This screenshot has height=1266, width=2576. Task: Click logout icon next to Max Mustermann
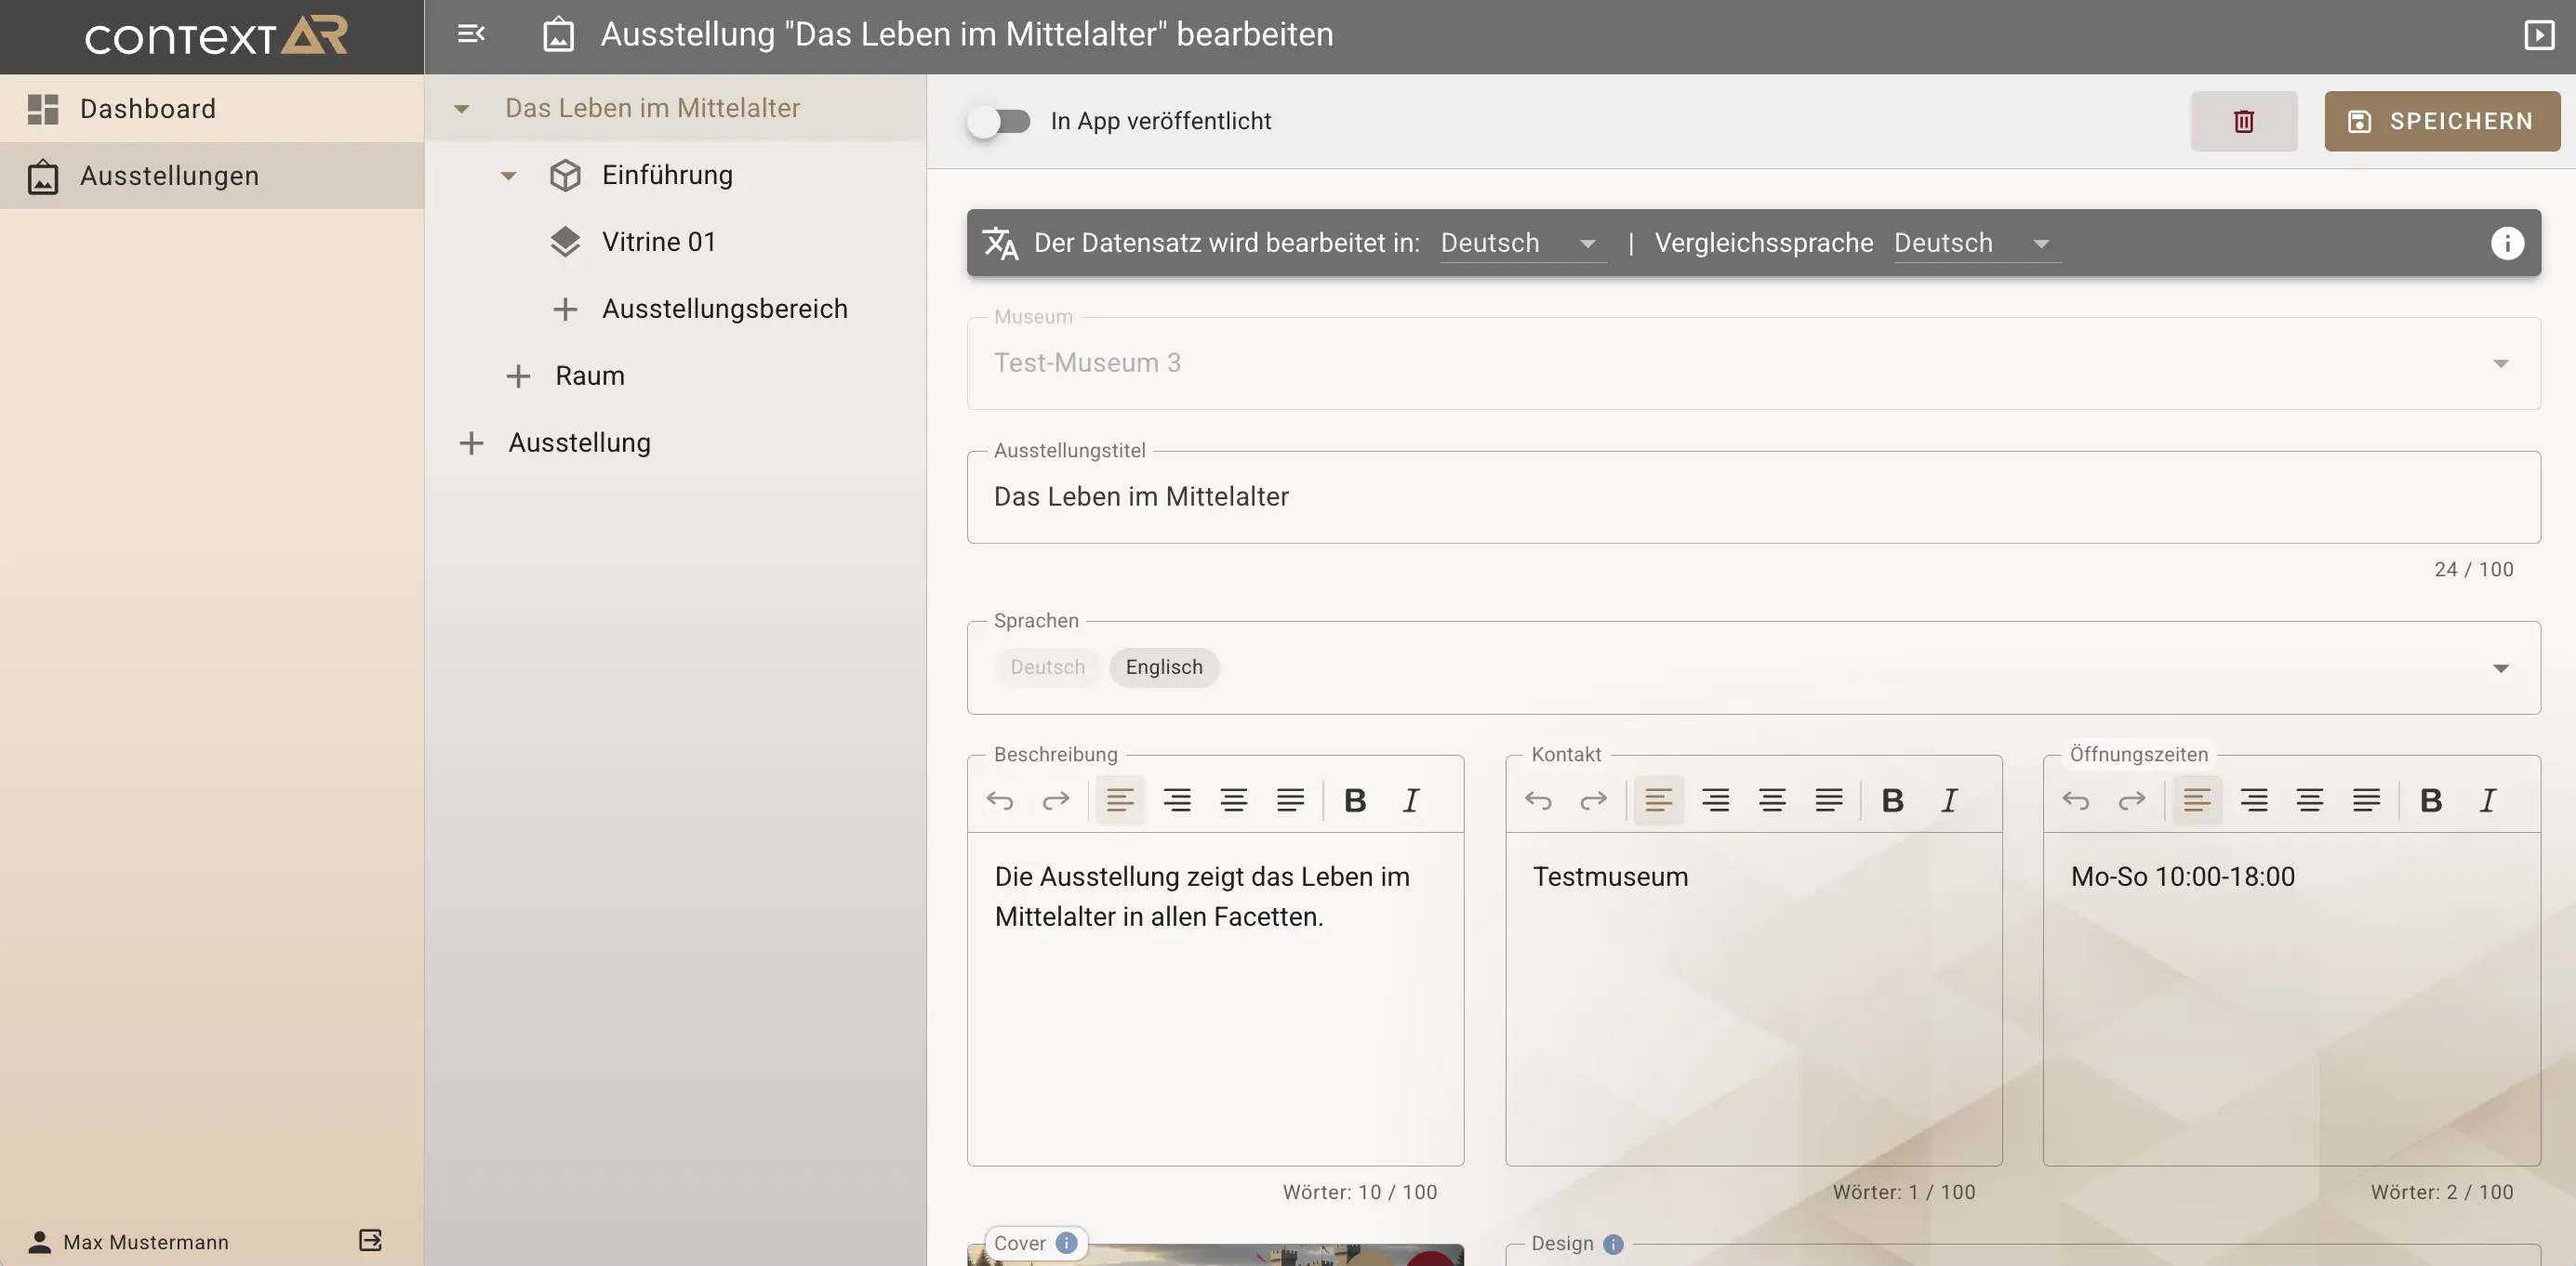[370, 1240]
